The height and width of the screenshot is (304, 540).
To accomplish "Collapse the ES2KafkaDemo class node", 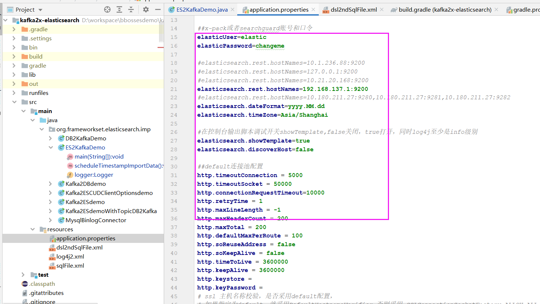I will [x=50, y=147].
